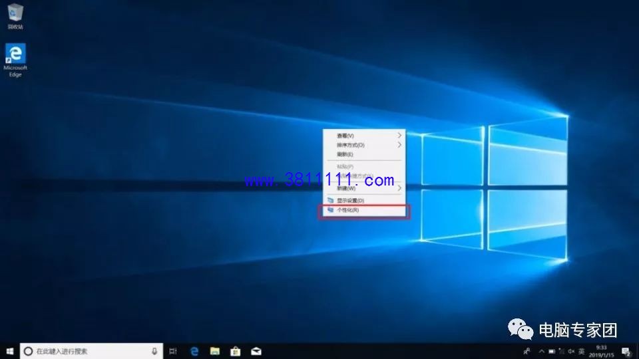Viewport: 639px width, 359px height.
Task: Open the Windows Start menu
Action: point(10,351)
